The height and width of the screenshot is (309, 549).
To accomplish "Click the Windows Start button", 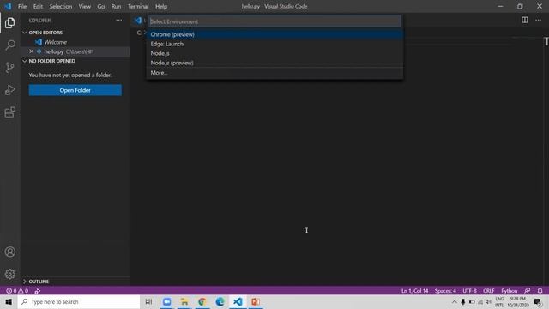I will pyautogui.click(x=9, y=301).
